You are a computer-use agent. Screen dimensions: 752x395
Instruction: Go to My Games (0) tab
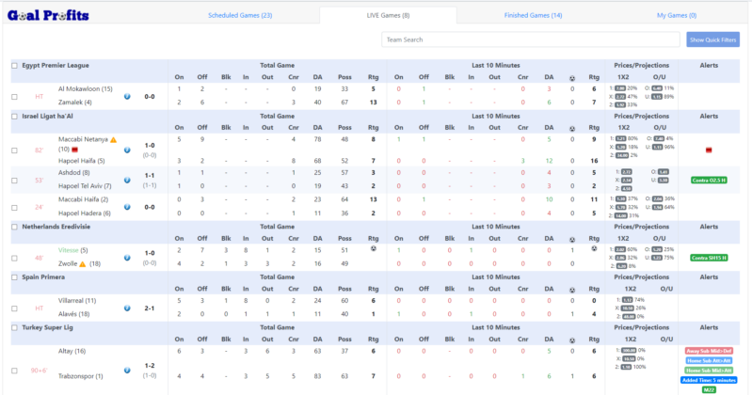click(x=676, y=15)
